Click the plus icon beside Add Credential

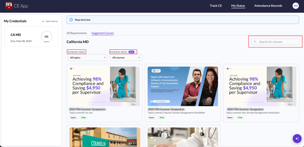click(43, 21)
